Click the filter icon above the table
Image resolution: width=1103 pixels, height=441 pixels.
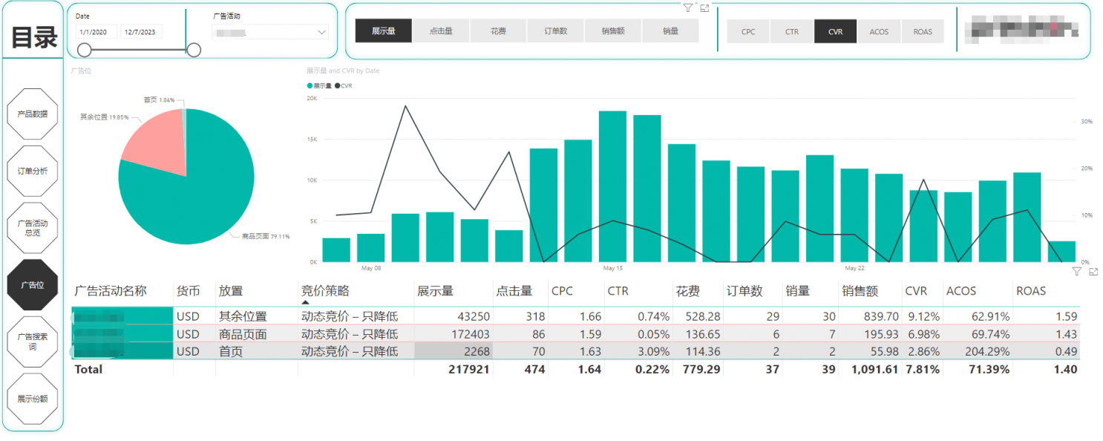1076,272
